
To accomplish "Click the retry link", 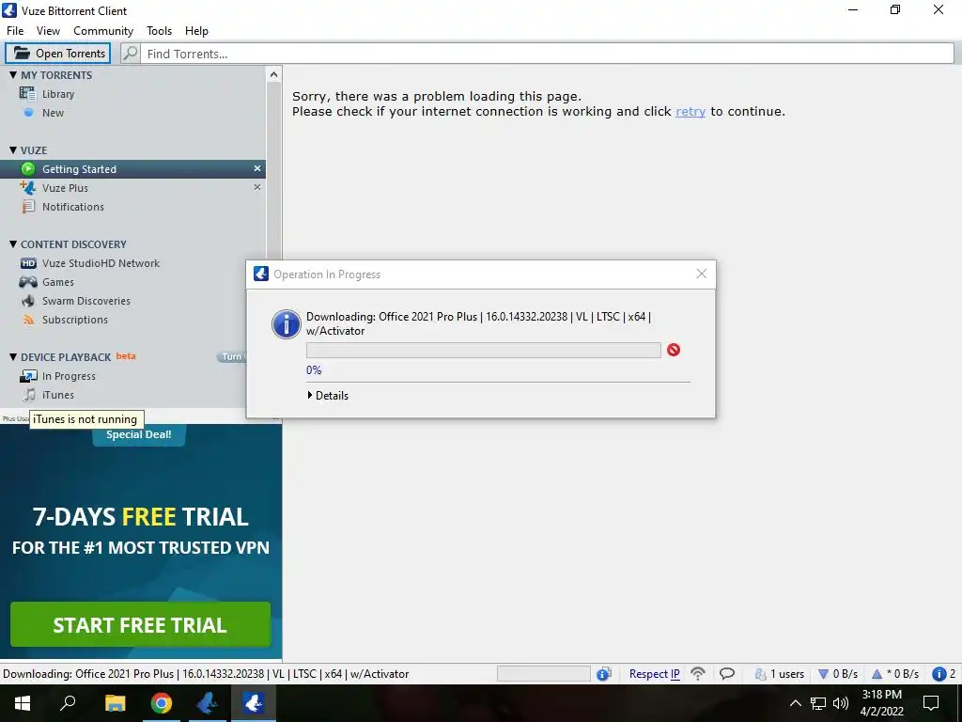I will tap(690, 111).
